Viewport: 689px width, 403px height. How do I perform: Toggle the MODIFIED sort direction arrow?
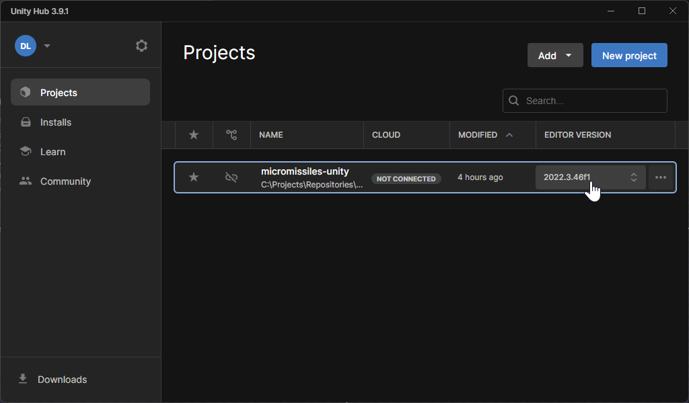coord(509,134)
